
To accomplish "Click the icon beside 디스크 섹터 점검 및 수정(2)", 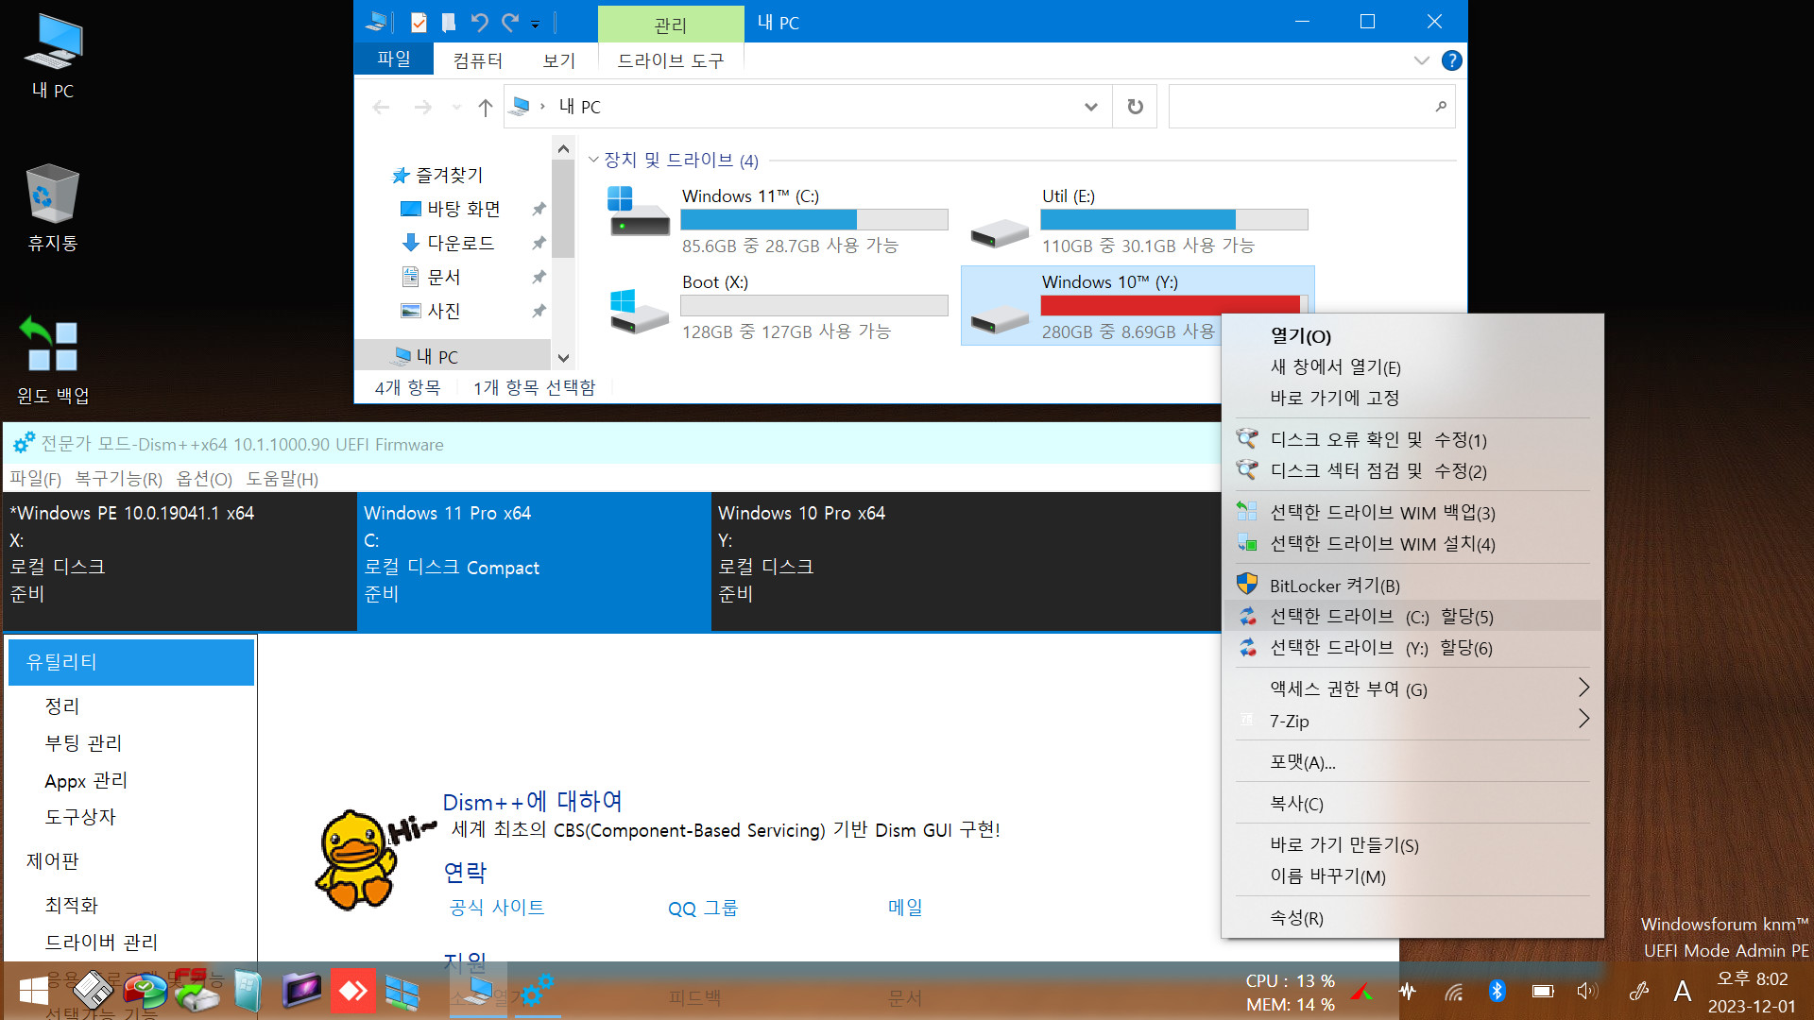I will [1247, 469].
